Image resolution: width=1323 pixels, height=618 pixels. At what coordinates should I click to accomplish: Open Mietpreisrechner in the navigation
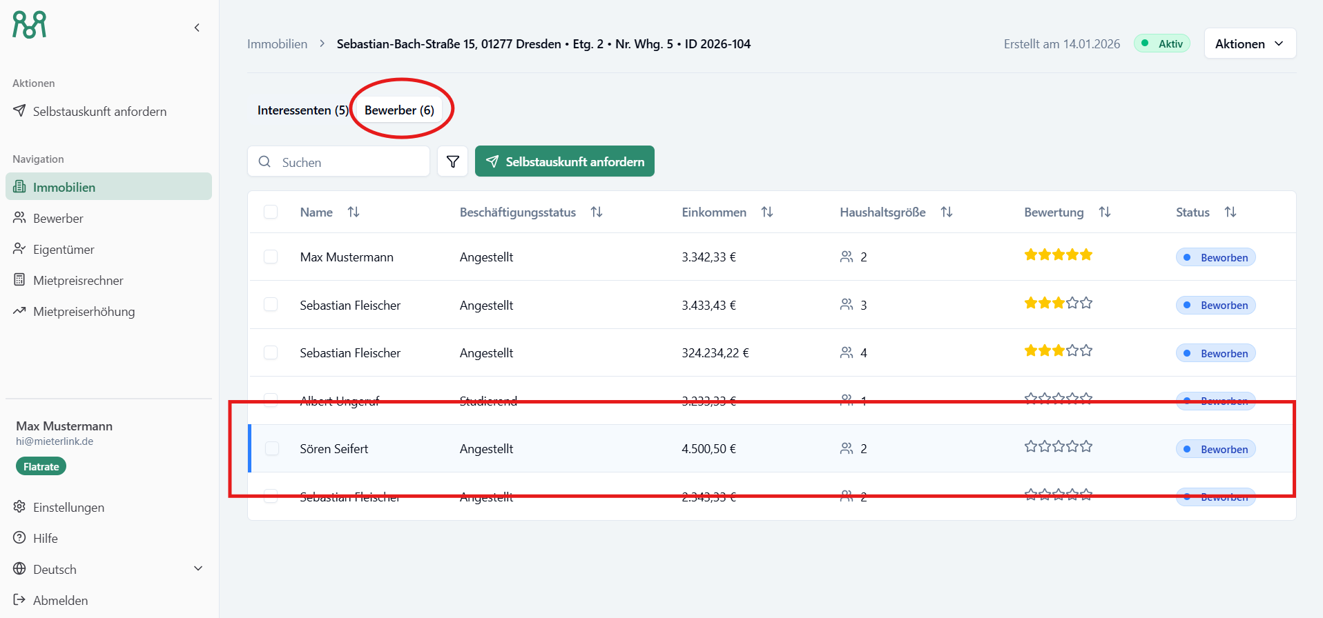[x=78, y=281]
